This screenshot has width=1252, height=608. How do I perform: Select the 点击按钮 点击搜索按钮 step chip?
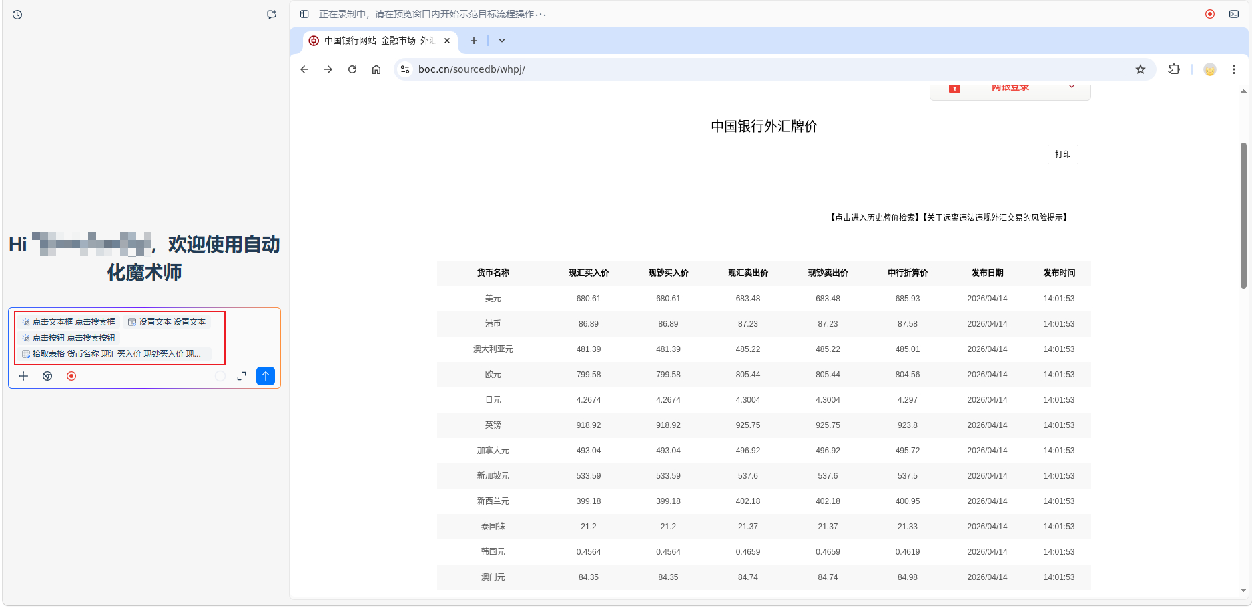68,338
